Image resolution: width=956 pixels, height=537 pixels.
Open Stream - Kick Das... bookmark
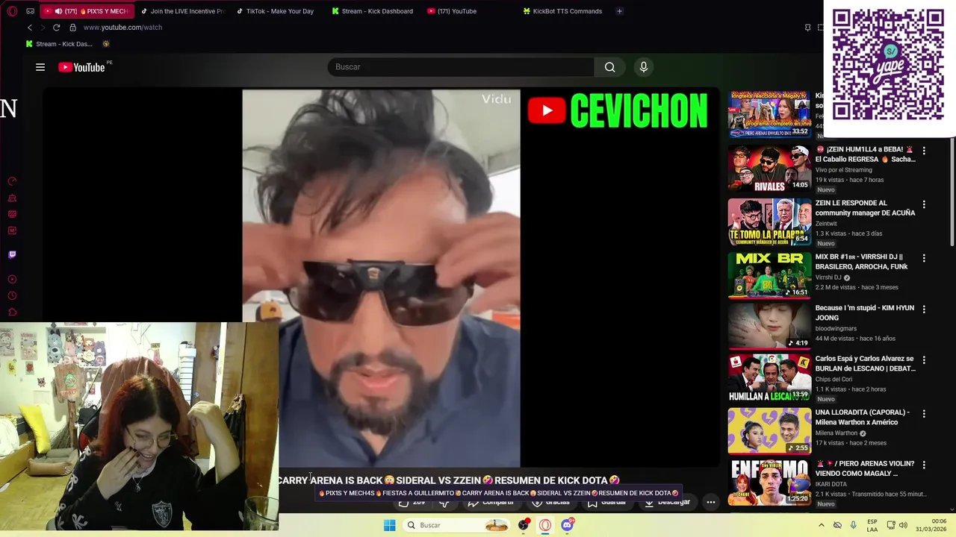pyautogui.click(x=59, y=44)
